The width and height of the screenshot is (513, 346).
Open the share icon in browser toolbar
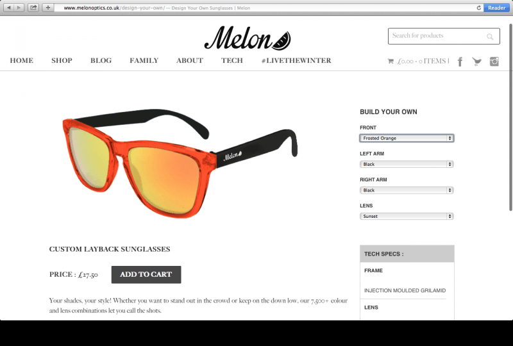[33, 8]
